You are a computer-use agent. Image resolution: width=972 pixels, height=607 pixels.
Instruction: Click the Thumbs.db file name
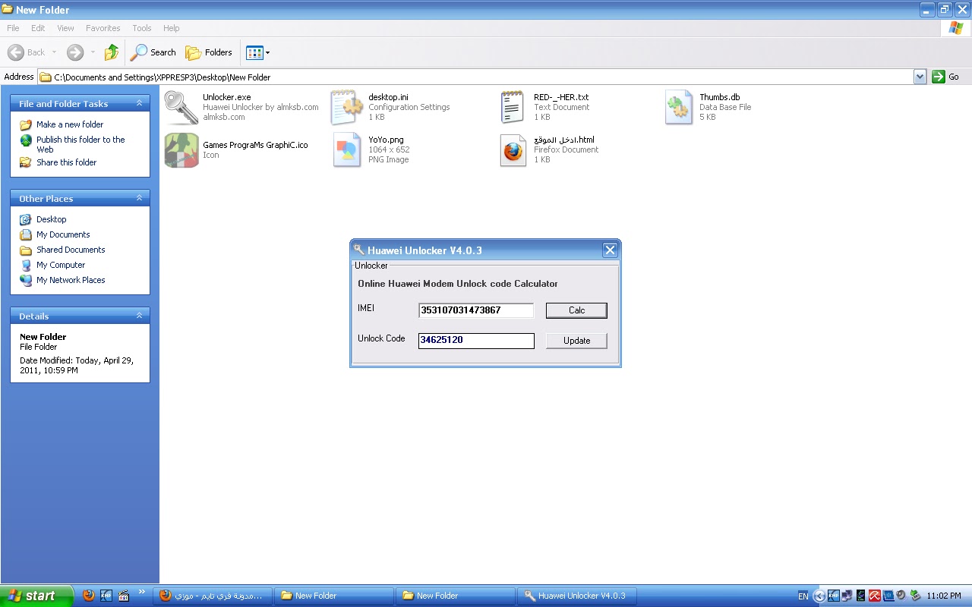click(719, 97)
